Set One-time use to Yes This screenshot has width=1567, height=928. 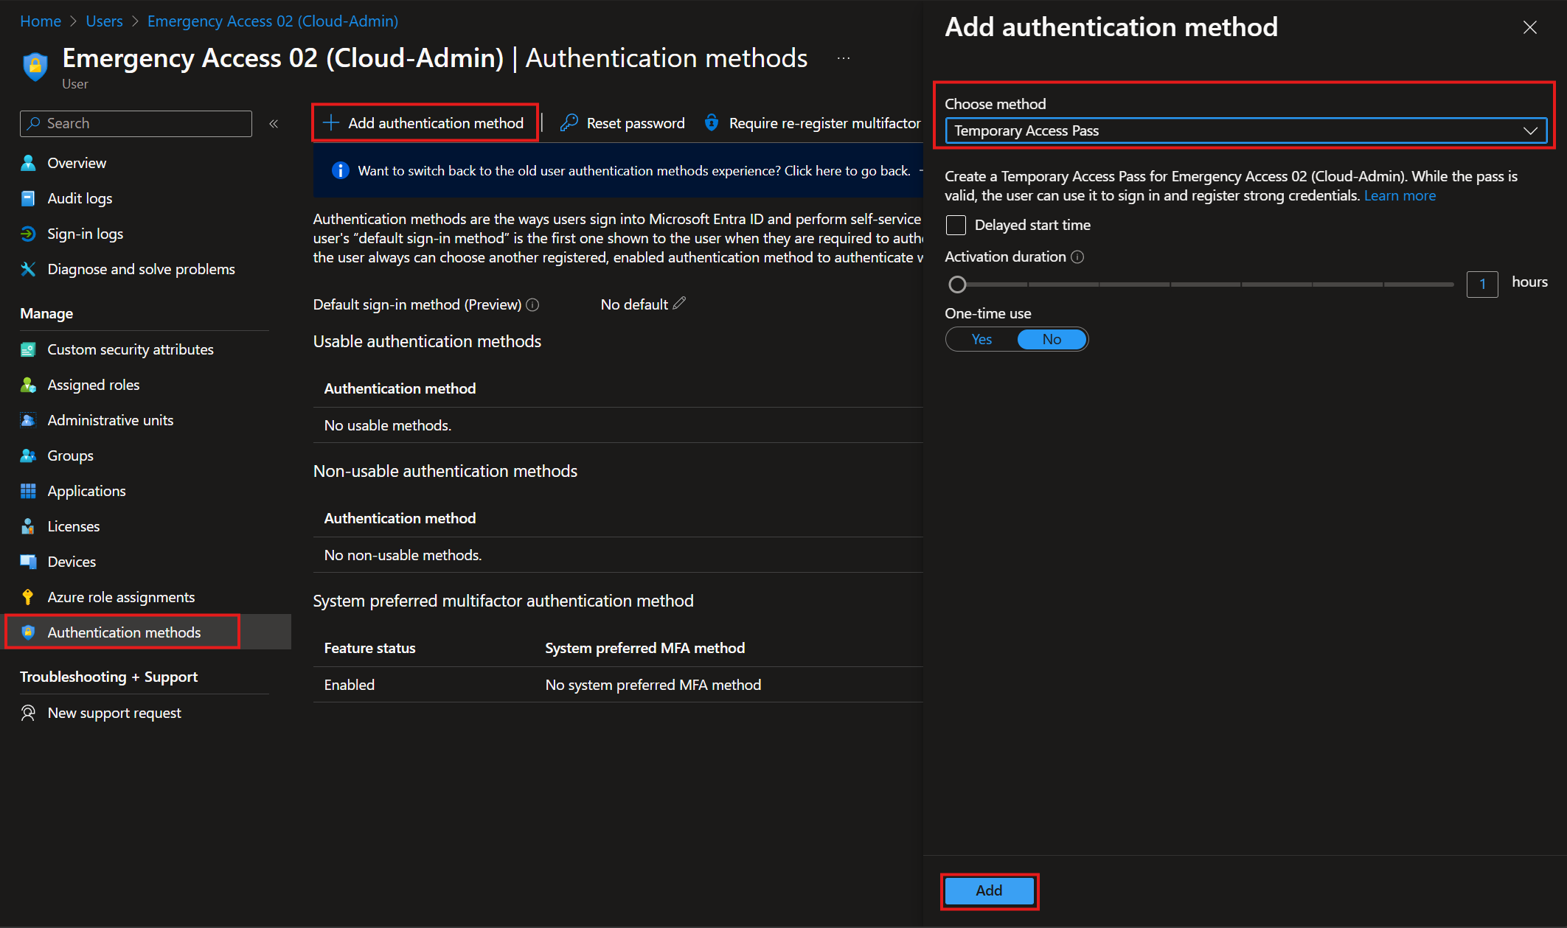pos(981,340)
